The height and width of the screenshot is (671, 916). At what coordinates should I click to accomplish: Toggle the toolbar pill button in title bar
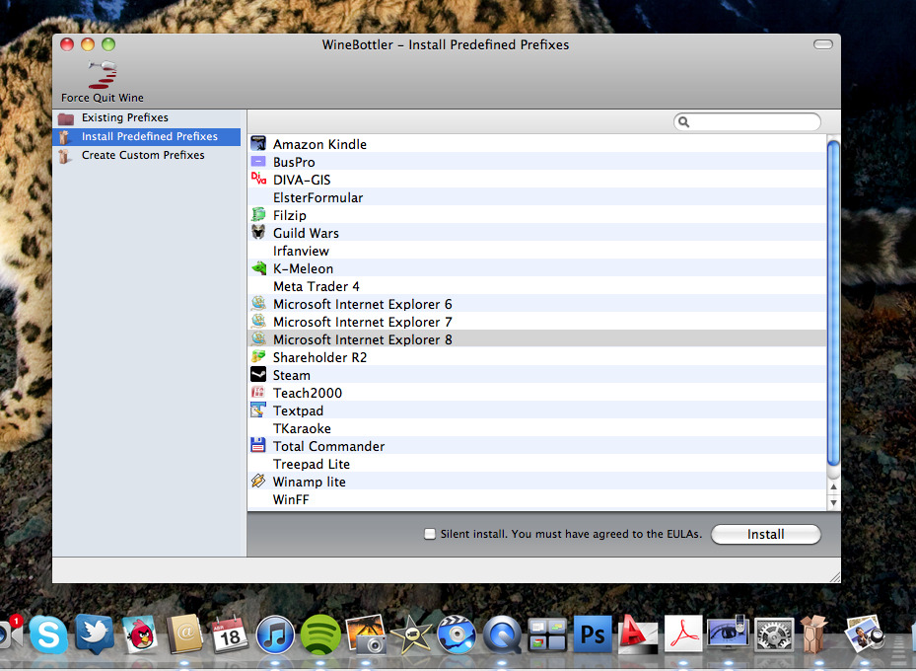click(822, 44)
